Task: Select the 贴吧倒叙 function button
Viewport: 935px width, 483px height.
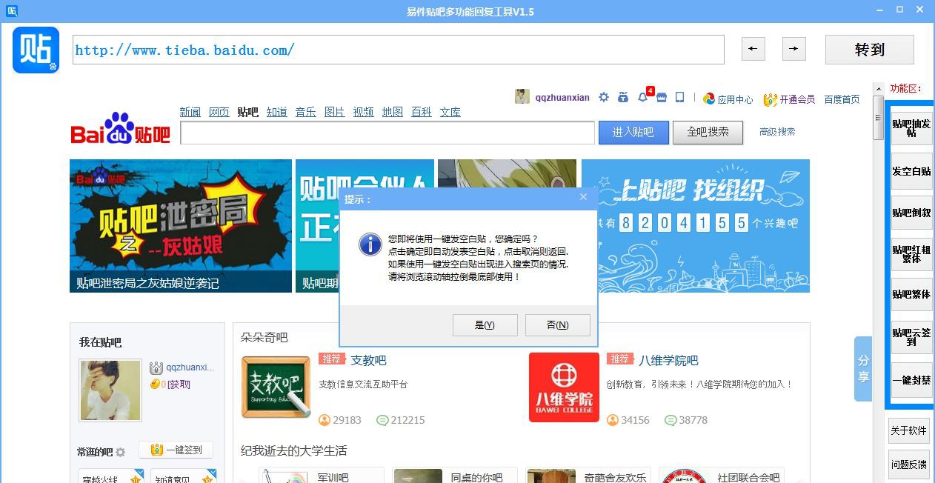Action: click(x=911, y=213)
